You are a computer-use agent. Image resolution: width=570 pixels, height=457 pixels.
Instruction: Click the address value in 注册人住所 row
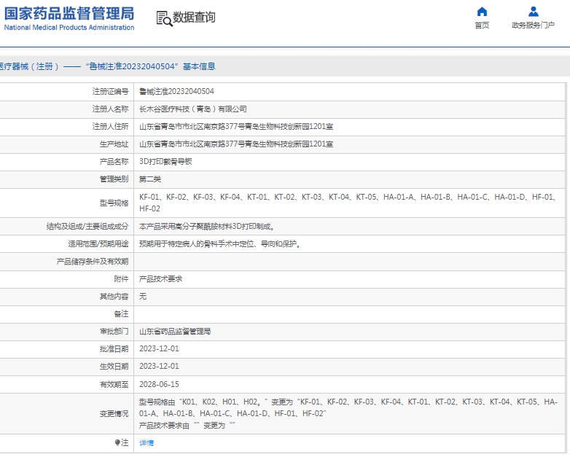tap(236, 126)
